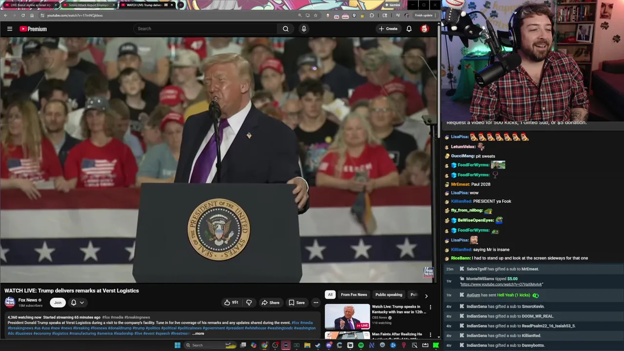Viewport: 624px width, 351px height.
Task: Open YouTube notifications bell
Action: [409, 29]
